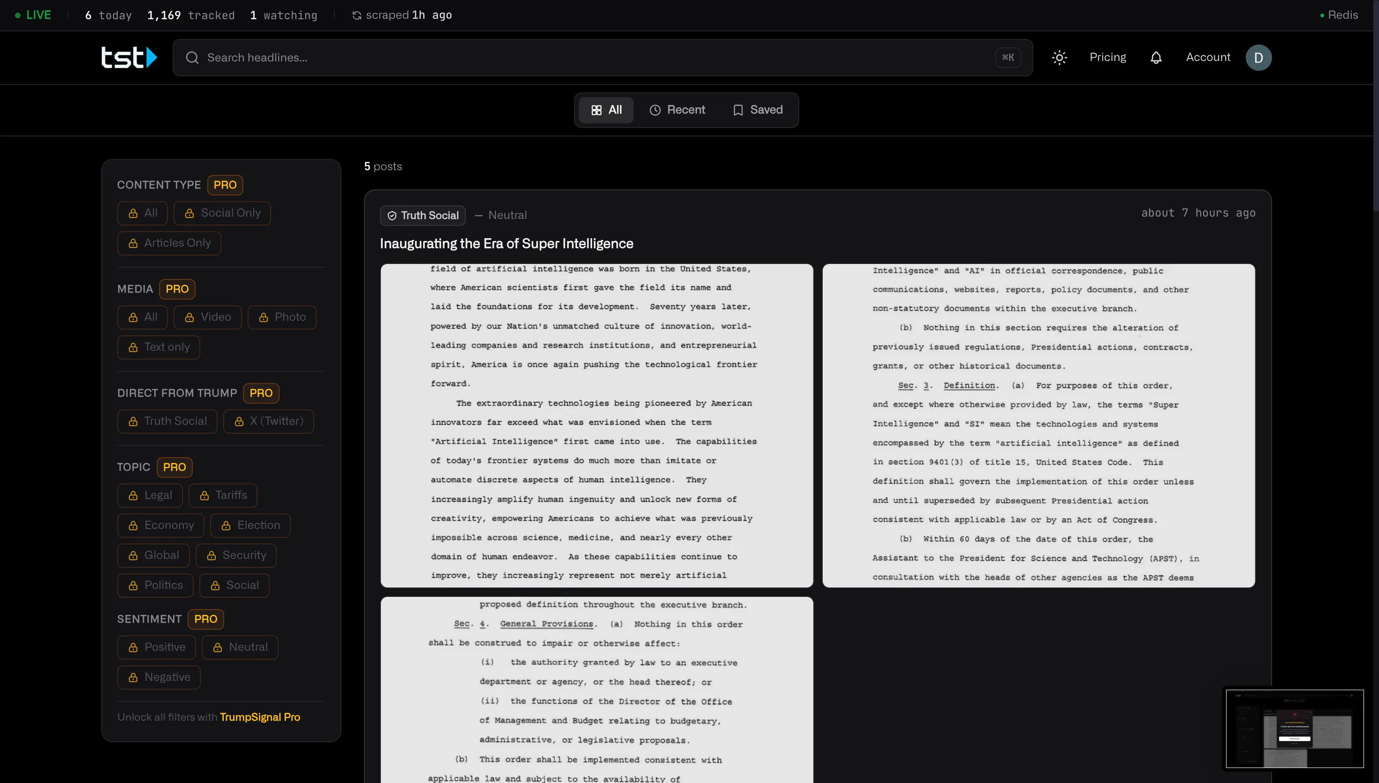Click the 'about 7 hours ago' timestamp
This screenshot has height=783, width=1379.
tap(1198, 213)
